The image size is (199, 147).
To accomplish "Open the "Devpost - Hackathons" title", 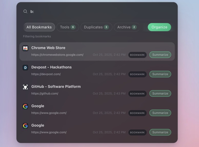I will [52, 67].
